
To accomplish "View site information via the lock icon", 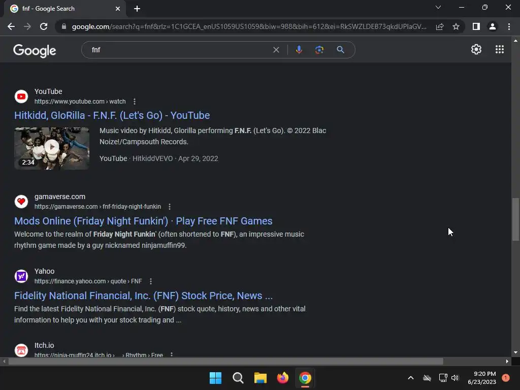I will click(64, 26).
